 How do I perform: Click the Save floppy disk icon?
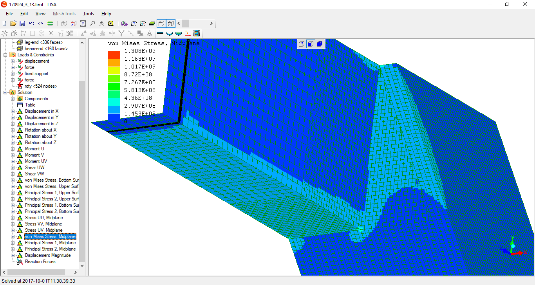coord(22,23)
